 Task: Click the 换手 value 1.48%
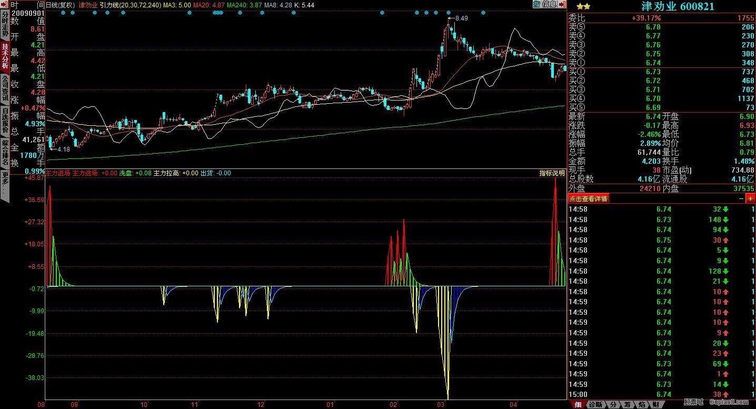coord(744,161)
